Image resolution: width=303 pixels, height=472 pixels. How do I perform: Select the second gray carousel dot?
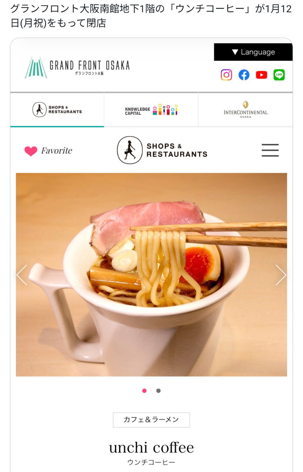click(x=159, y=391)
